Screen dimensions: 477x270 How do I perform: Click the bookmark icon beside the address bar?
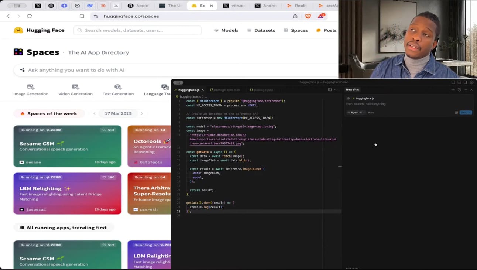[82, 16]
